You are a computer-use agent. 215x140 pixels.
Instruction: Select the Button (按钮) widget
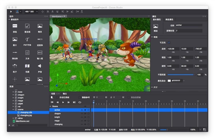click(x=15, y=28)
